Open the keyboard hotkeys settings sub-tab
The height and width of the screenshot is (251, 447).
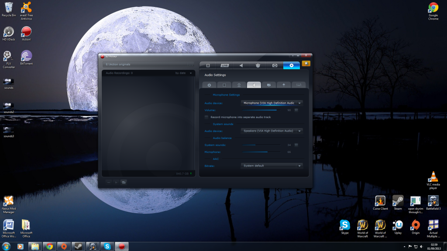click(x=299, y=85)
